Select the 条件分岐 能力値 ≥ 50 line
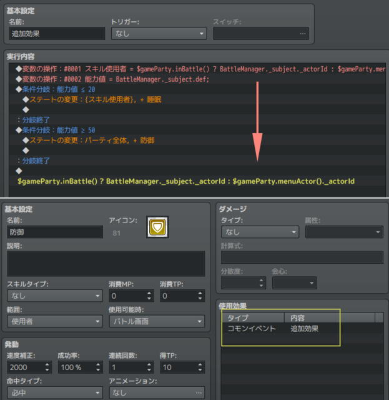Screen dimensions: 389x400 (197, 130)
